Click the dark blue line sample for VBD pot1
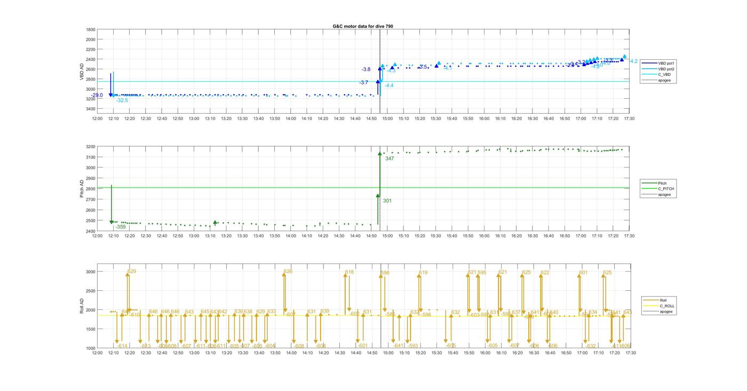 click(x=649, y=63)
